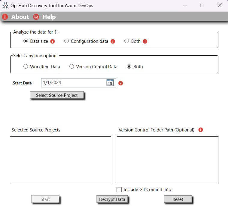Enable Include Git Commit Info checkbox
This screenshot has height=212, width=228.
[119, 190]
